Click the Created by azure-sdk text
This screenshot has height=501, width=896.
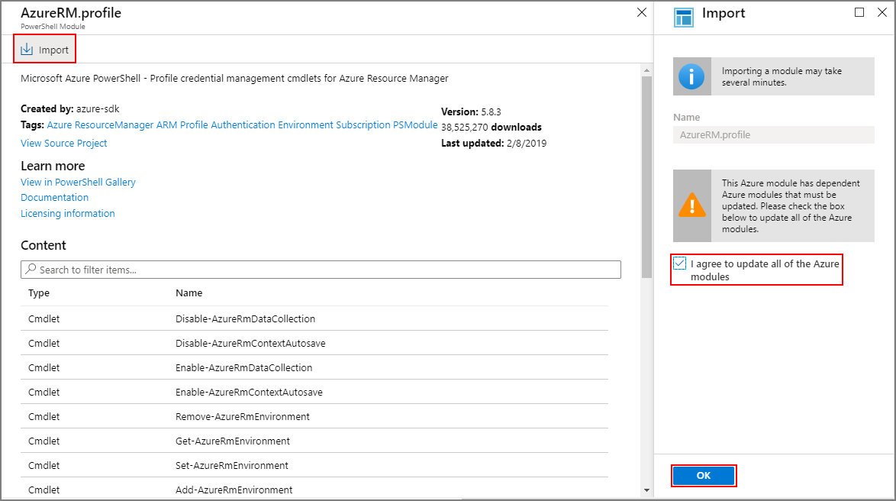(x=69, y=108)
